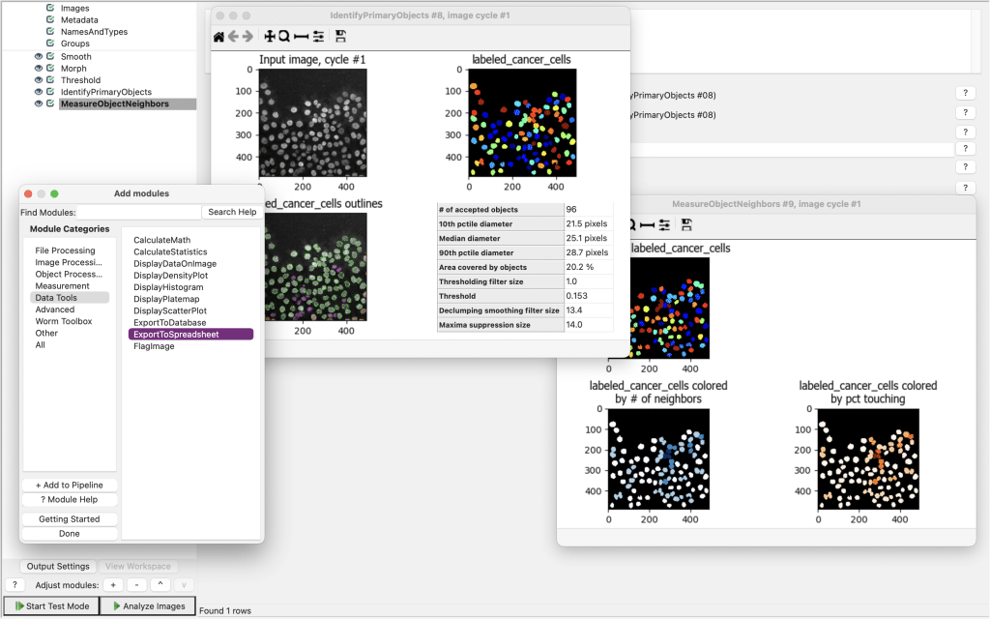The image size is (990, 619).
Task: Click the back arrow in IdentifyPrimaryObjects toolbar
Action: [x=233, y=37]
